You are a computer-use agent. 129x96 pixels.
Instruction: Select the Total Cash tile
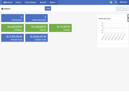[36, 28]
